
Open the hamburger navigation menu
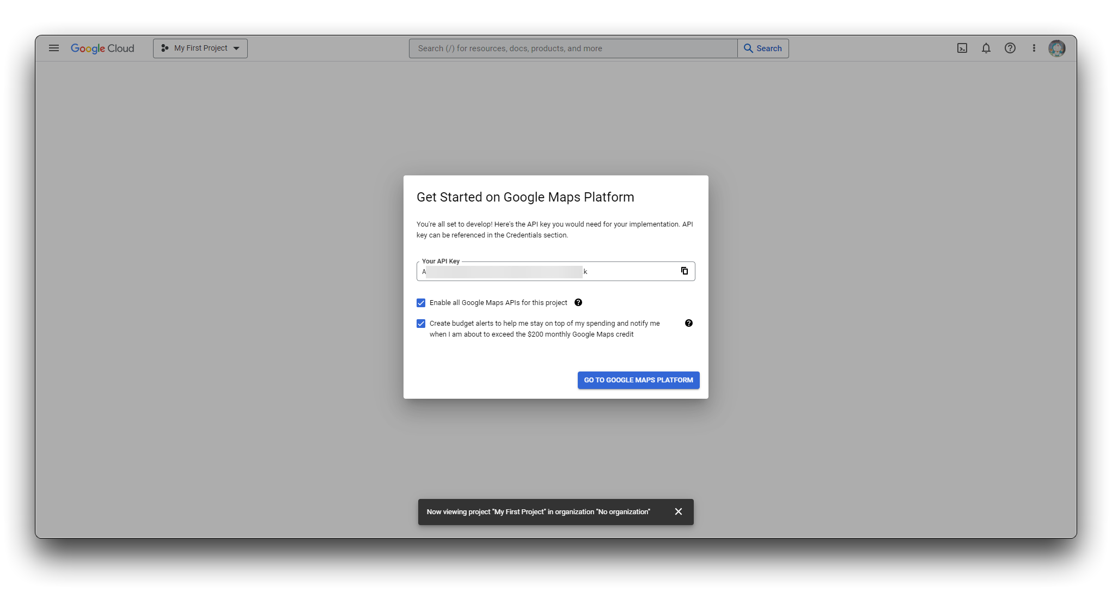[54, 48]
